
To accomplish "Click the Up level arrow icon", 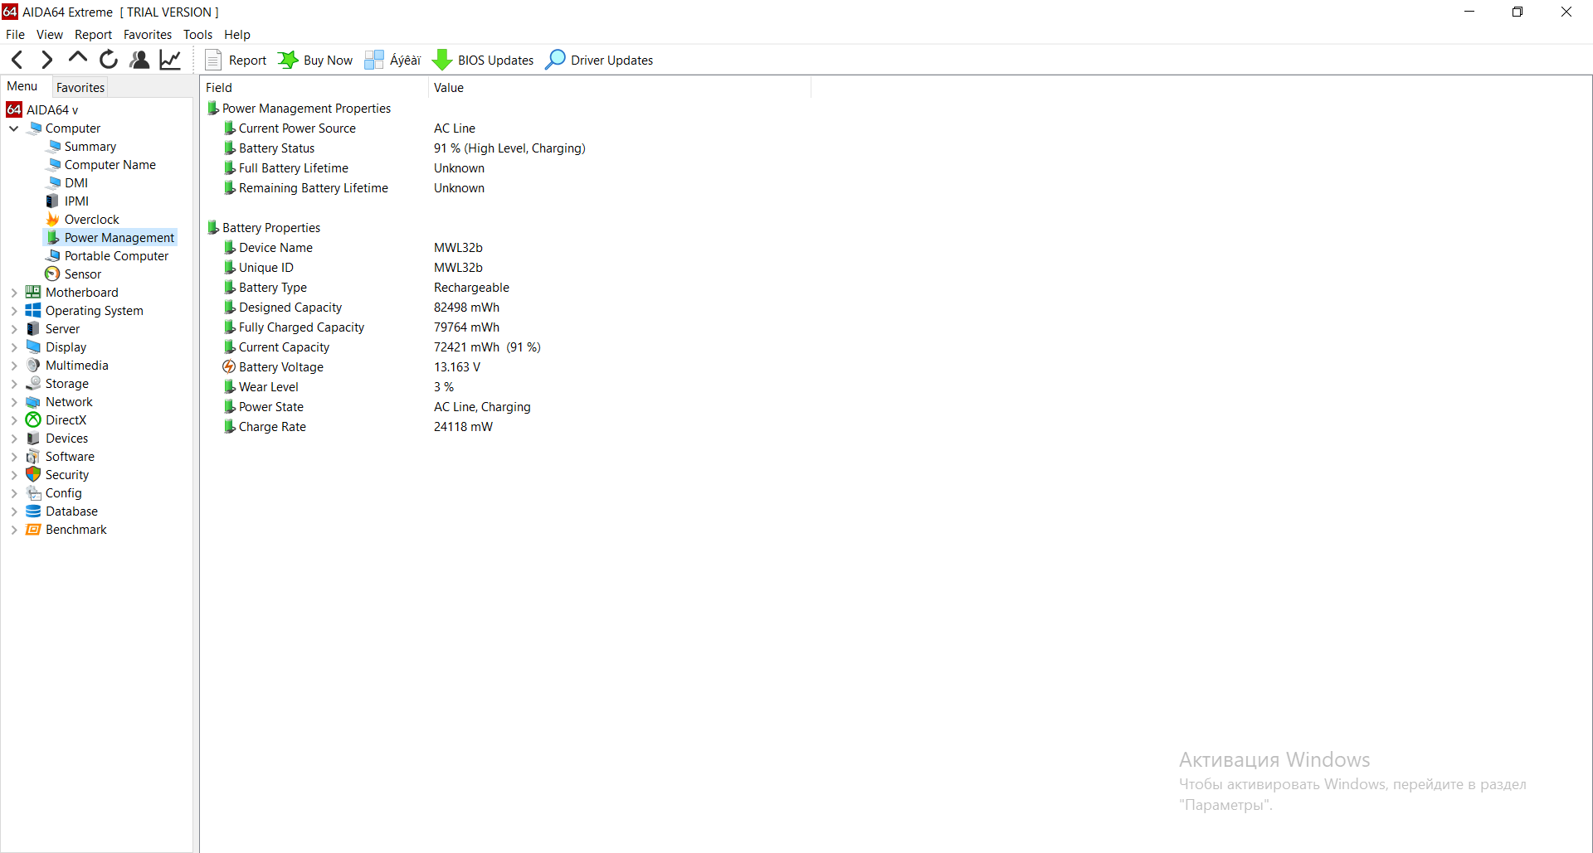I will click(78, 58).
